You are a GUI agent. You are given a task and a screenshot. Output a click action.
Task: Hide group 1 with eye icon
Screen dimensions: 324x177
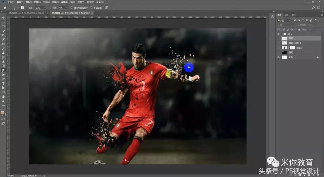278,34
